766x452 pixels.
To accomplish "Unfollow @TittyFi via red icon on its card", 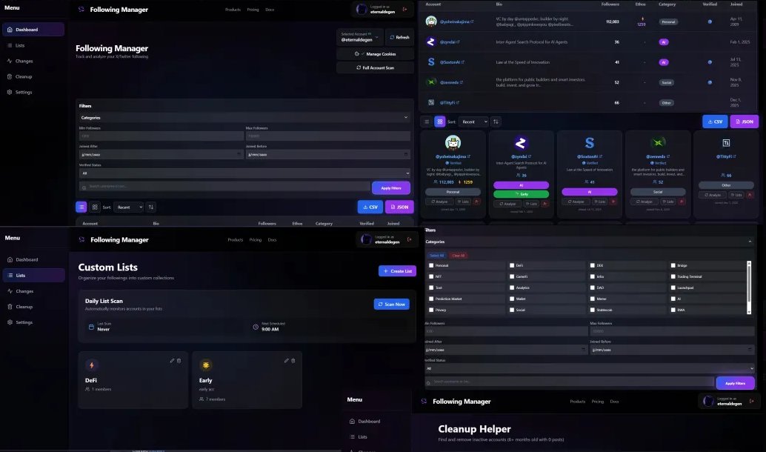I will [750, 195].
